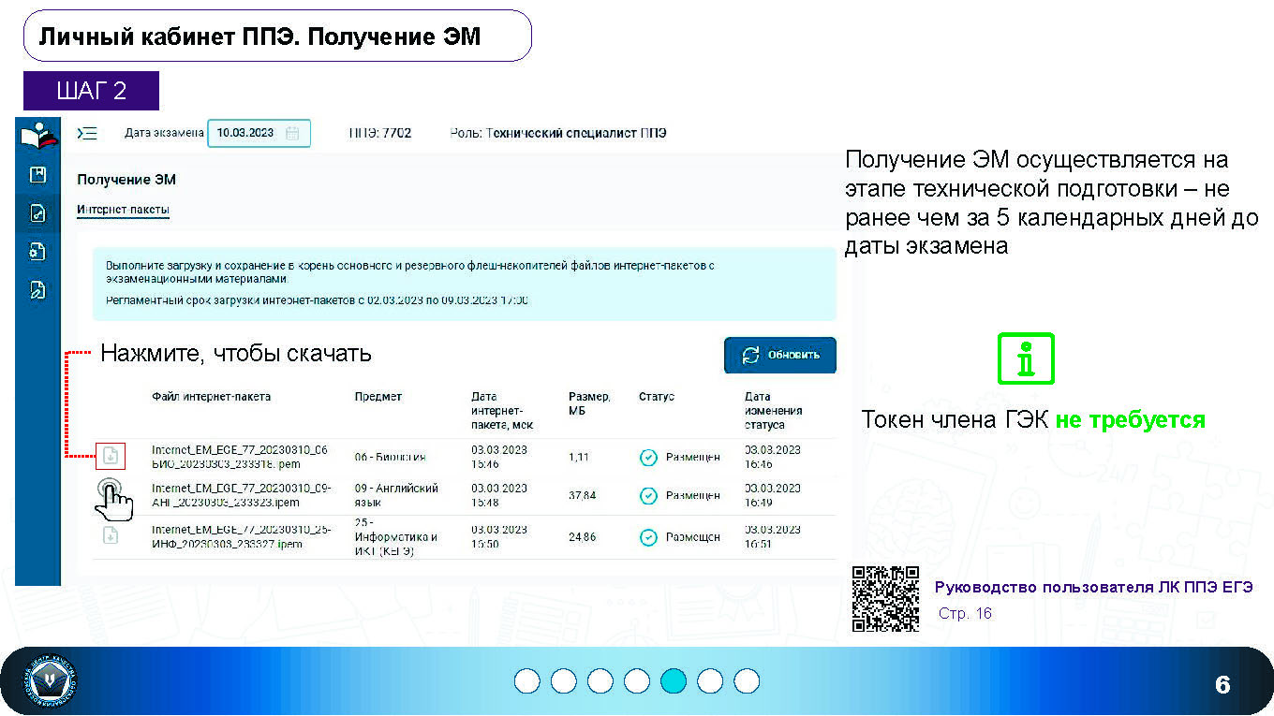Screen dimensions: 1274x716
Task: Download the 06 Biology internet package file
Action: pos(111,456)
